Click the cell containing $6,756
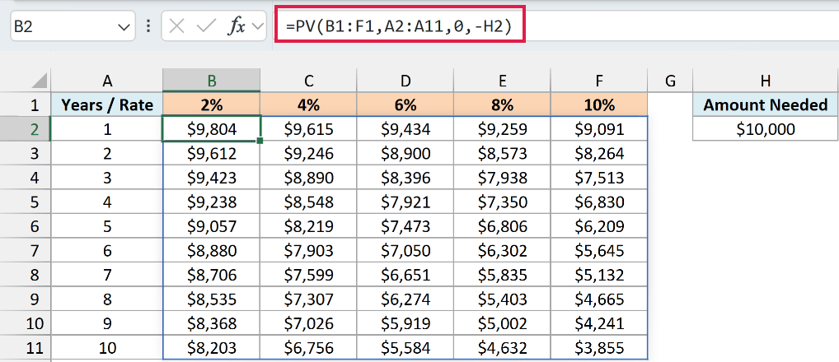839x362 pixels. (309, 348)
